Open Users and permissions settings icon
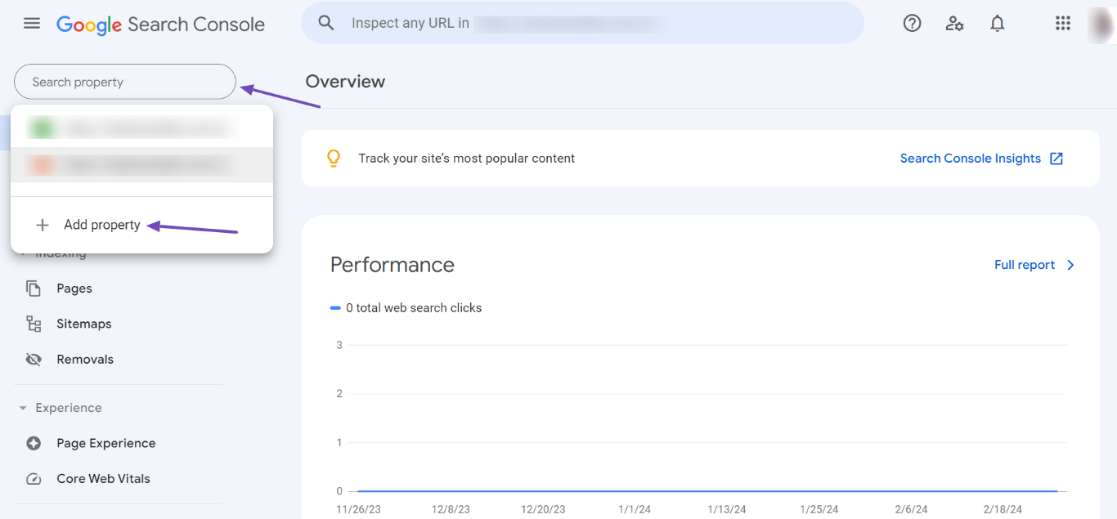 click(x=954, y=24)
